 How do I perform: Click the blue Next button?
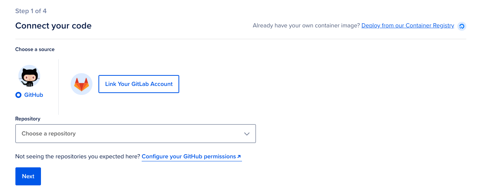point(28,176)
